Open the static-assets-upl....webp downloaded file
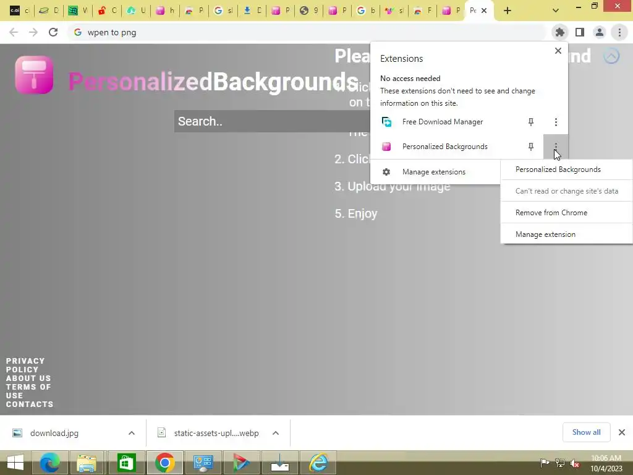Viewport: 633px width, 475px height. (216, 433)
